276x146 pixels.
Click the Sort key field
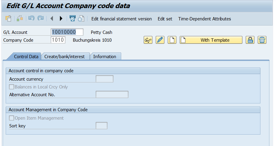coord(102,126)
